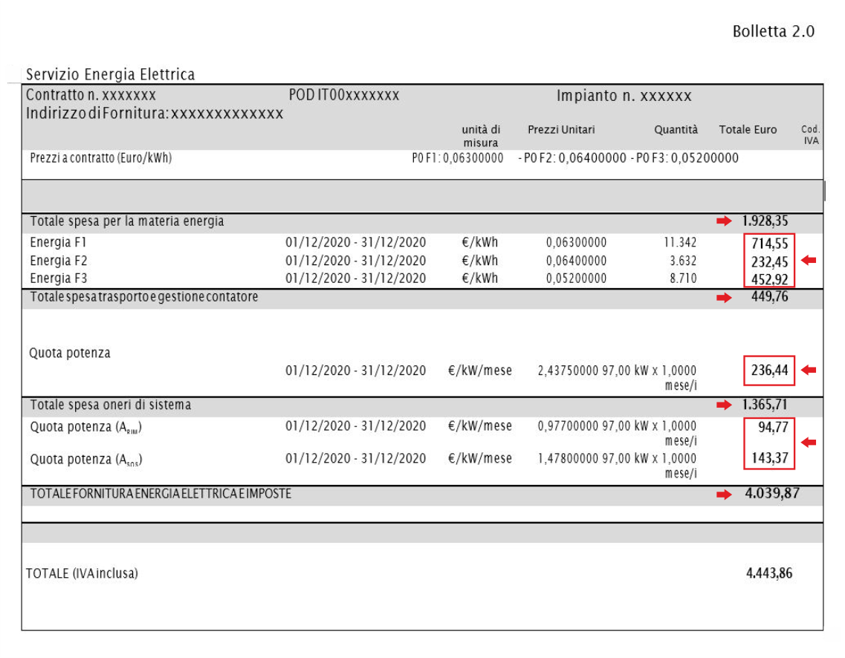The width and height of the screenshot is (845, 658).
Task: Click the Totale Euro column header
Action: pos(748,130)
